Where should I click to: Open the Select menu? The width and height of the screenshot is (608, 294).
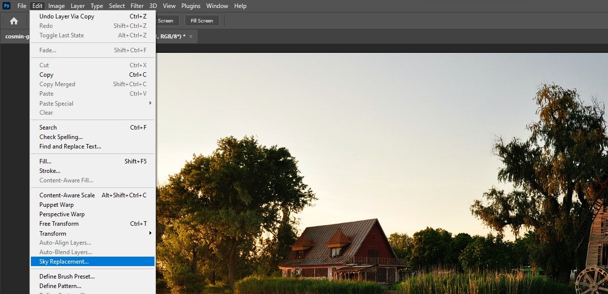(x=117, y=6)
